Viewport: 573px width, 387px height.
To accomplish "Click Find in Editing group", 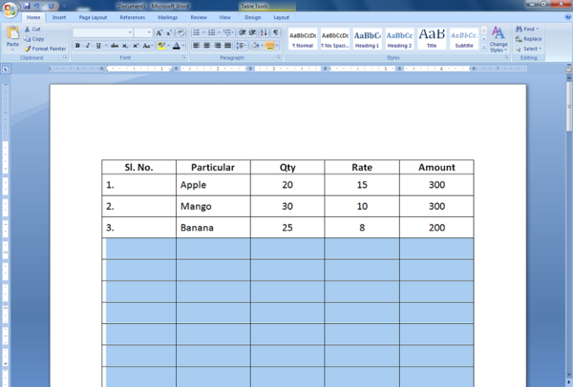I will (527, 29).
